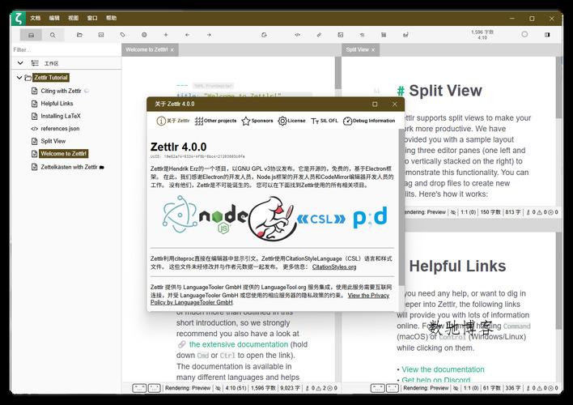This screenshot has width=573, height=405.
Task: Activate the Welcome to Zettlr! editor tab
Action: tap(146, 49)
